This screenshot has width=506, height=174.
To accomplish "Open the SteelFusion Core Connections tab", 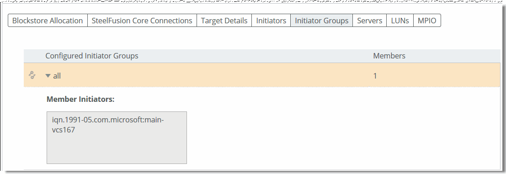I will point(142,21).
